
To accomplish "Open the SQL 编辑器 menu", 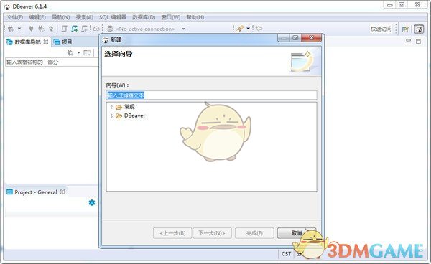I will pos(113,17).
